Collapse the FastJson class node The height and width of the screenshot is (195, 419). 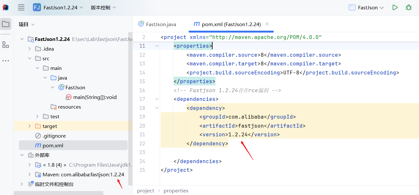(x=53, y=87)
